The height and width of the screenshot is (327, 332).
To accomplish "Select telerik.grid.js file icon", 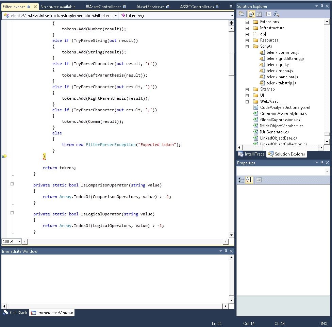I will 262,65.
